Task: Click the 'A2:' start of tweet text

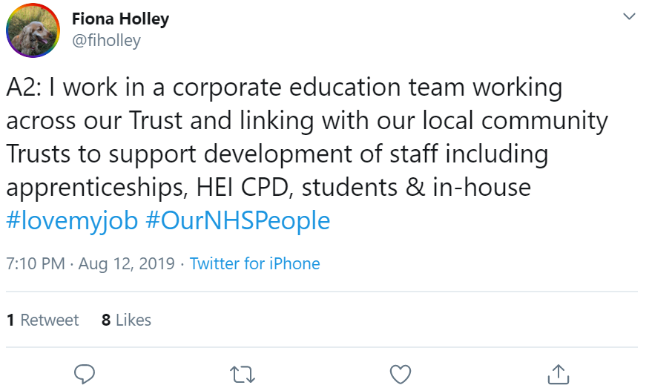Action: click(x=24, y=88)
